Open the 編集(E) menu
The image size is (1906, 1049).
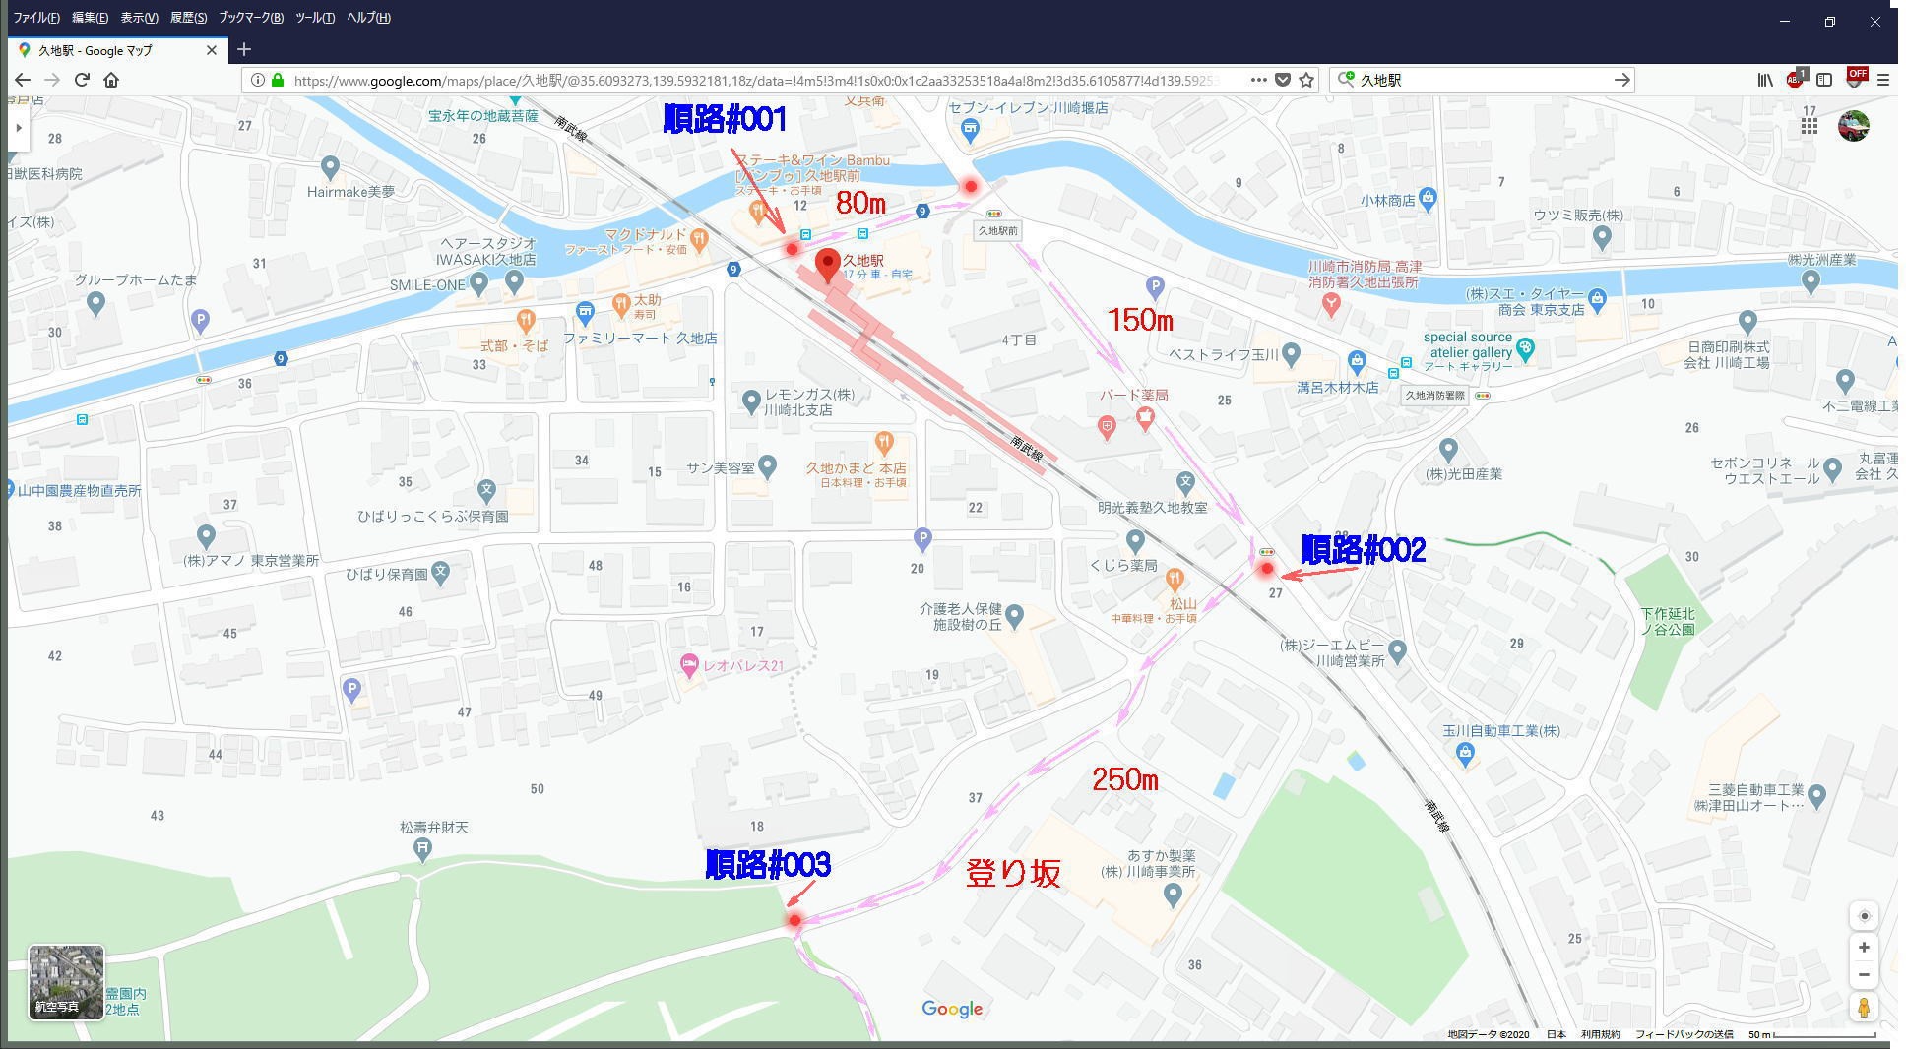90,18
